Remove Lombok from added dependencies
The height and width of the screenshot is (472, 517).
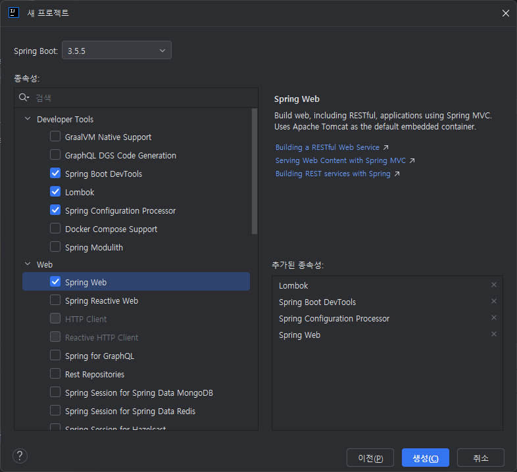pos(493,285)
